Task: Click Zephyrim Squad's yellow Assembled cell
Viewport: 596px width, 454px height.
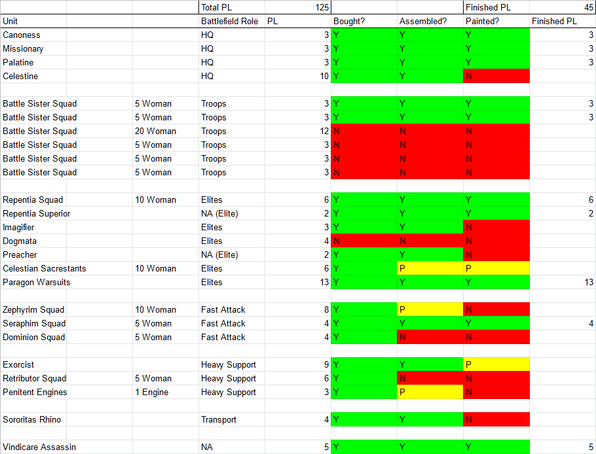Action: tap(430, 309)
